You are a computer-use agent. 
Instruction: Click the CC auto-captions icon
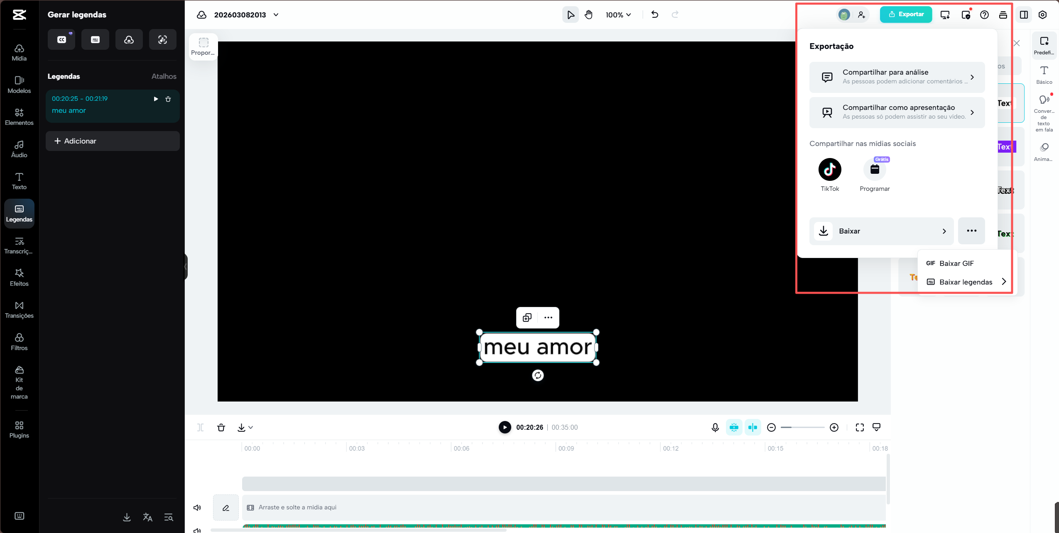pyautogui.click(x=61, y=39)
